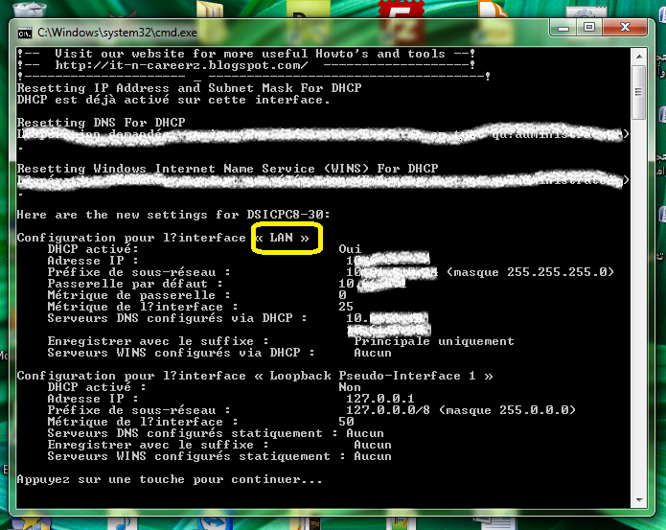Click 'Resetting IP Address and Subnet Mask' line

[190, 88]
